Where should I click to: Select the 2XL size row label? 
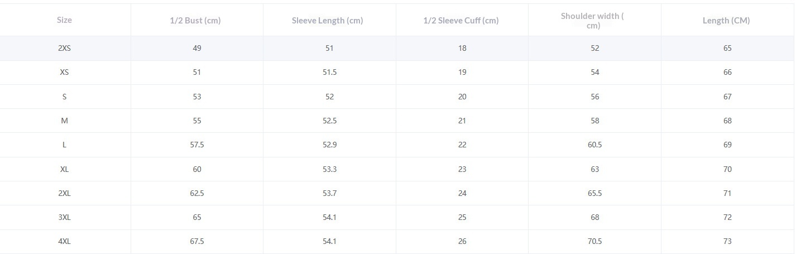(64, 193)
